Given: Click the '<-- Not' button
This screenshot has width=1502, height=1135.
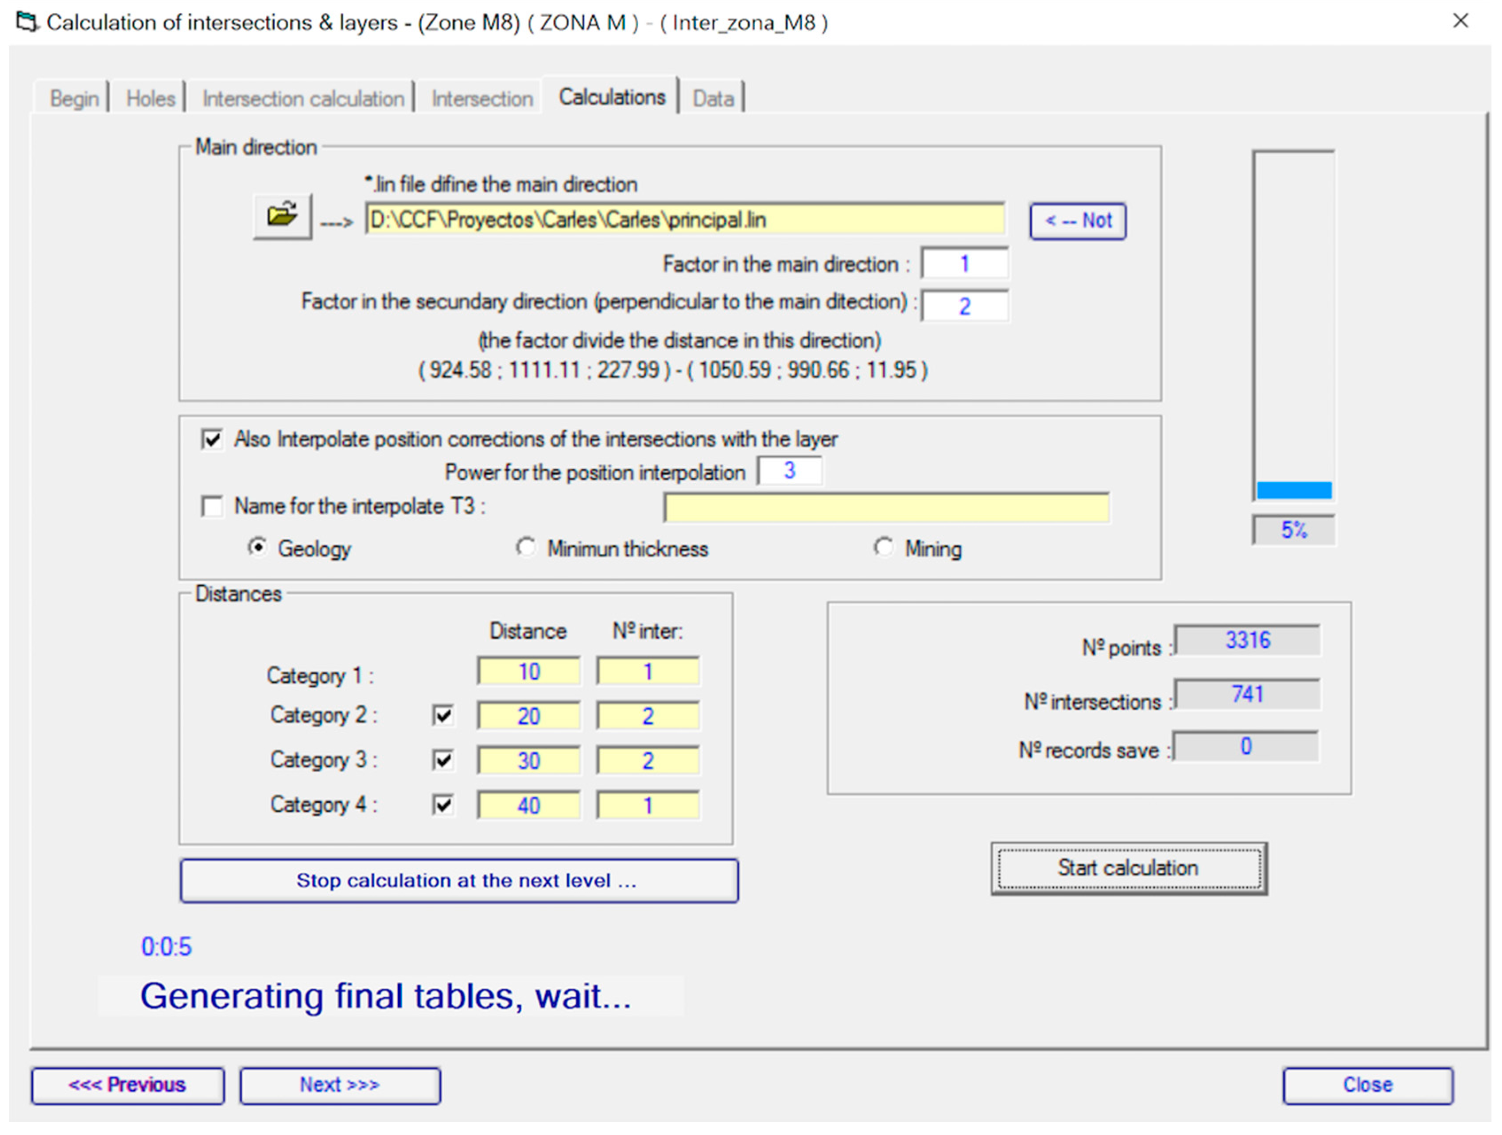Looking at the screenshot, I should pyautogui.click(x=1078, y=221).
